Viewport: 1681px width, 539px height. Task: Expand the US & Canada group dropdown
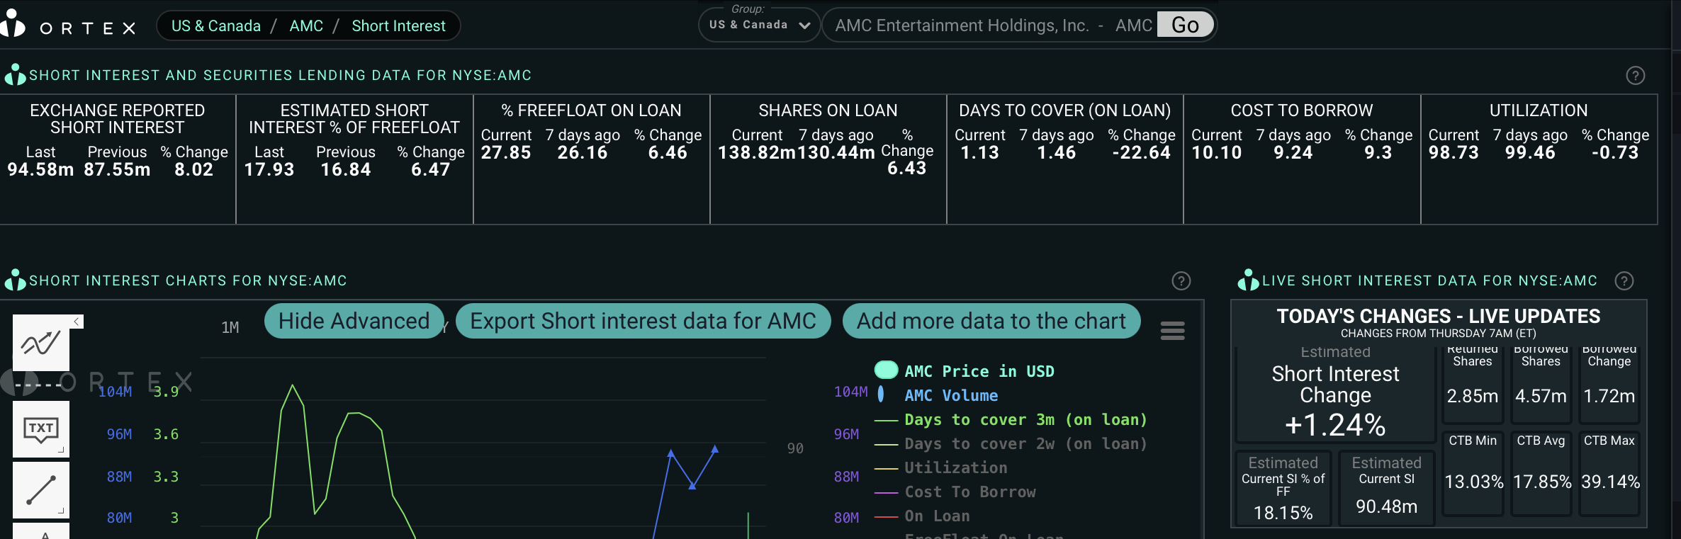(758, 25)
